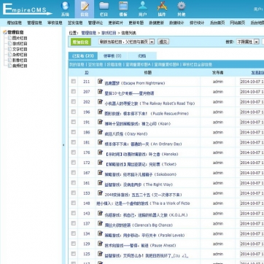Click the EmpireCMS logo
This screenshot has height=264, width=264.
point(27,9)
